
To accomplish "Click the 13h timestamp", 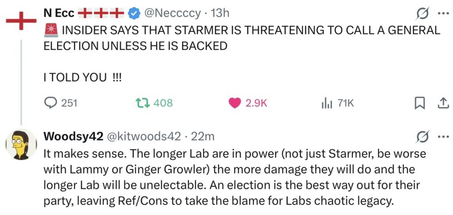I will (220, 14).
